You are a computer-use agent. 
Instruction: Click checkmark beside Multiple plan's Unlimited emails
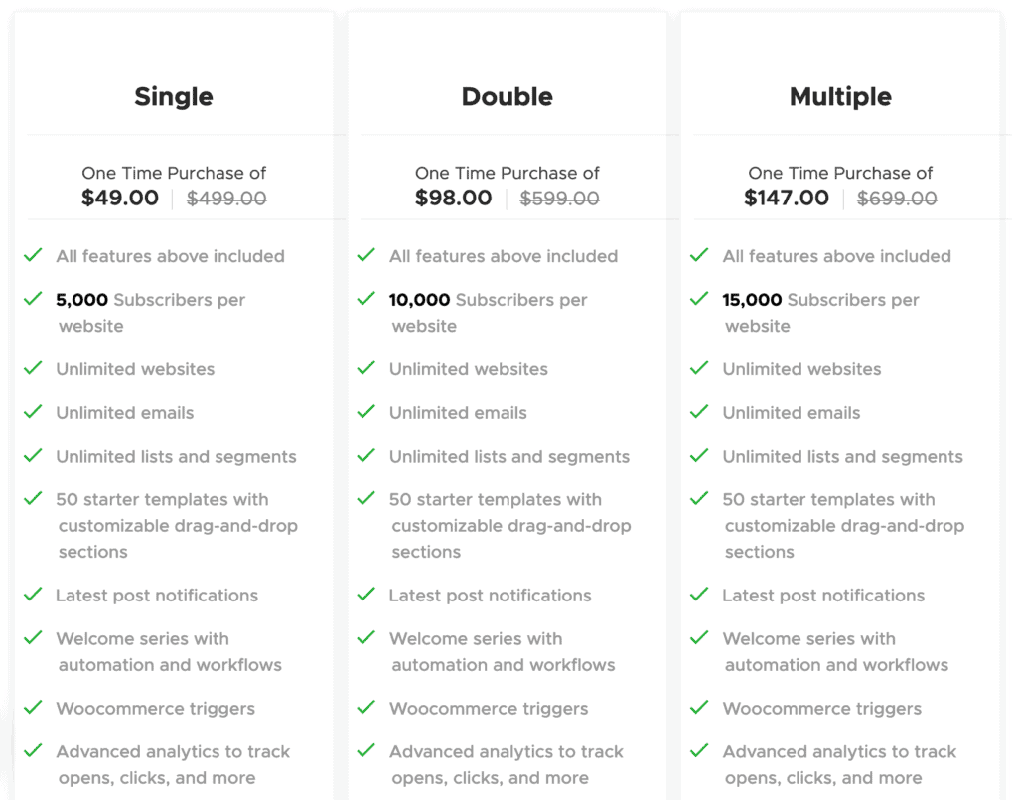click(699, 411)
